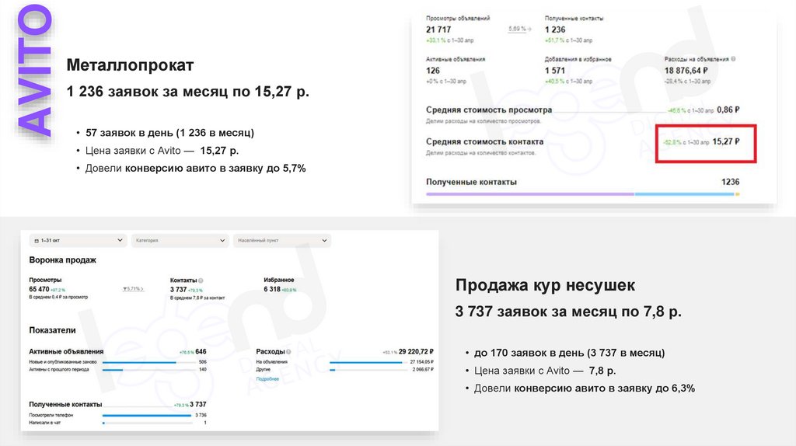Click the 27 154,05 ₽ На объявления amount
This screenshot has height=446, width=796.
click(422, 362)
